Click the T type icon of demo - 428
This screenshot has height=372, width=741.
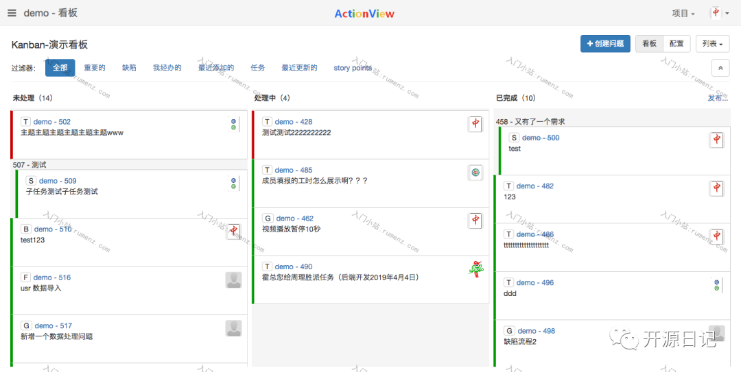(267, 122)
